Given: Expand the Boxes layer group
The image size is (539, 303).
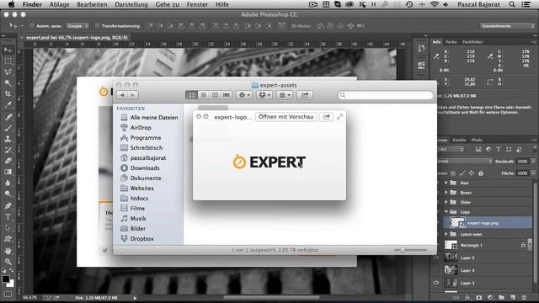Looking at the screenshot, I should click(x=446, y=193).
